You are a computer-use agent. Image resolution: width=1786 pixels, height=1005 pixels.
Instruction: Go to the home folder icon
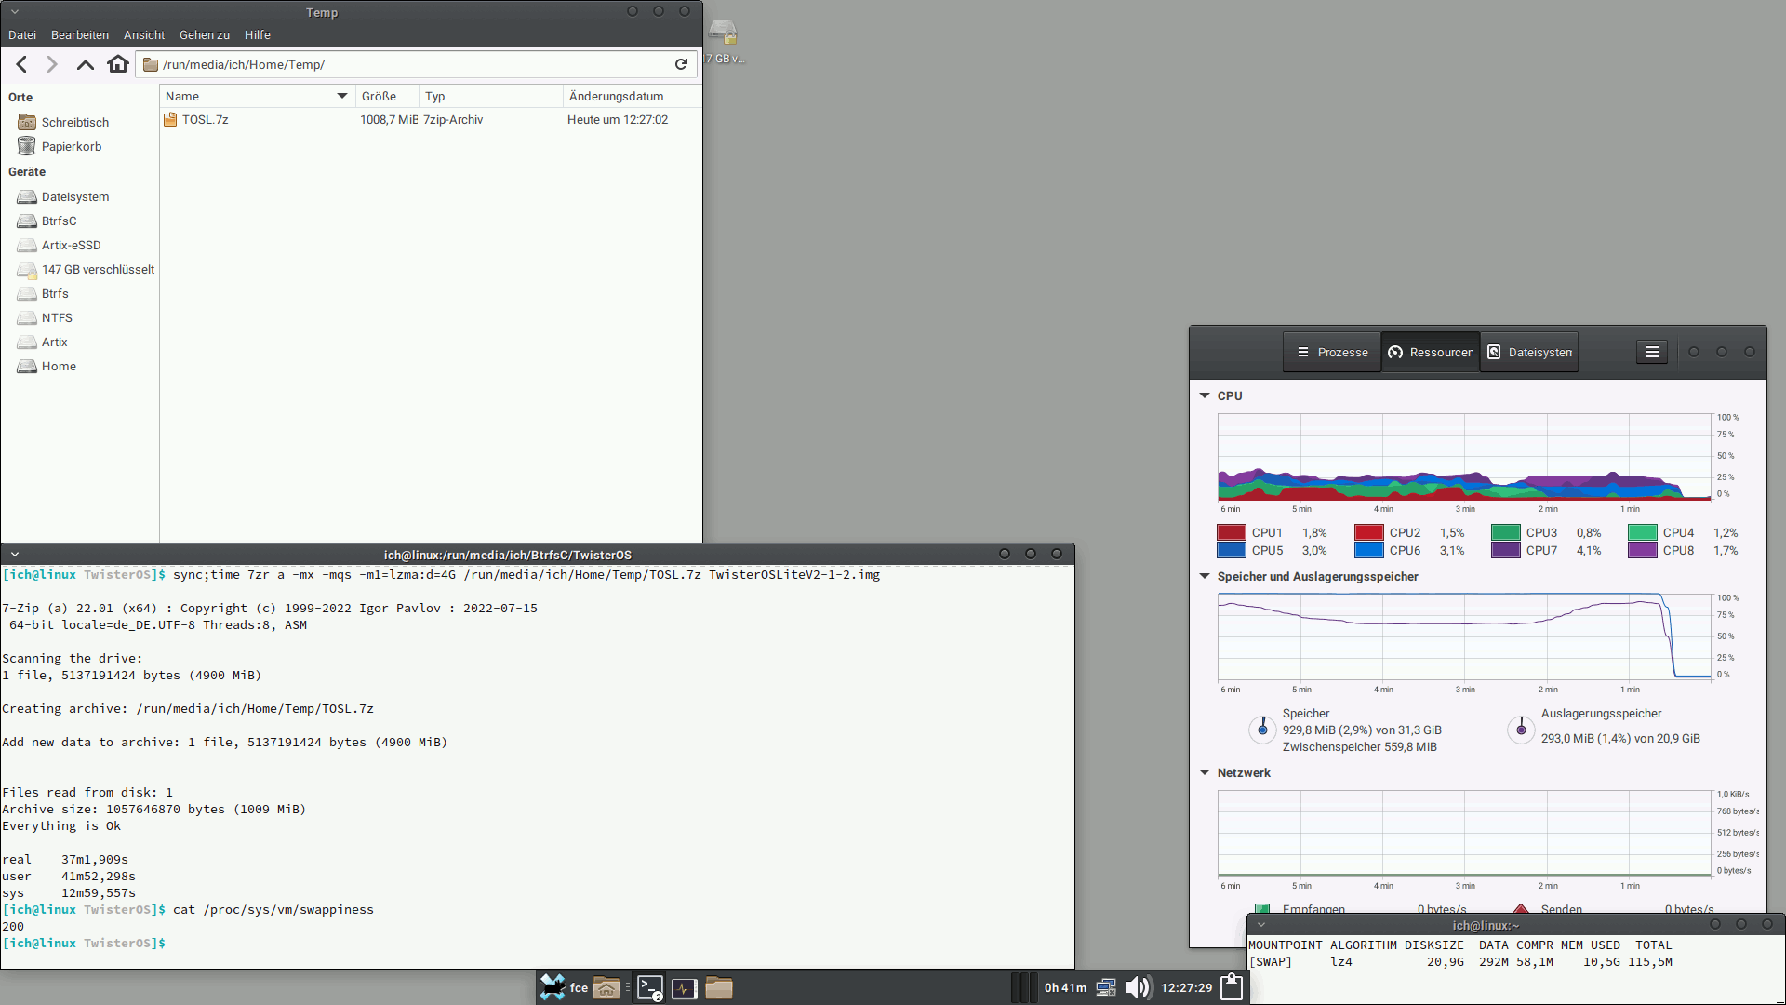click(x=118, y=64)
